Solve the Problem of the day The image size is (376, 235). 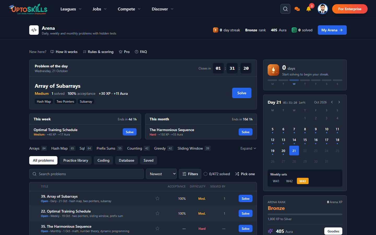[242, 93]
